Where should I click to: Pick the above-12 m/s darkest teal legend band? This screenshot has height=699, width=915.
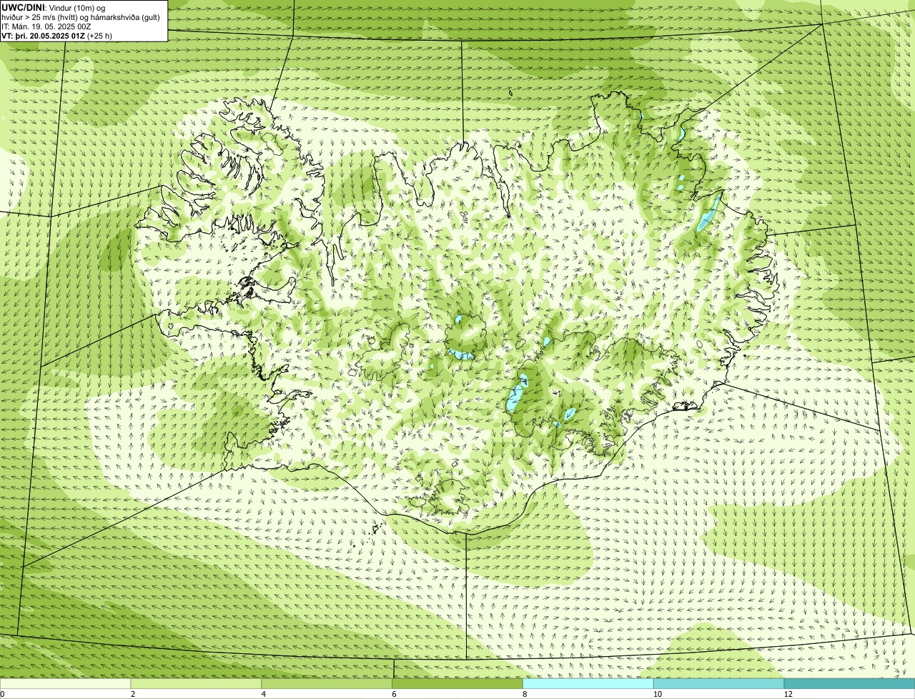[x=850, y=684]
